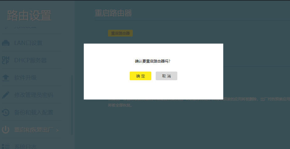Open 修改管理员密码 menu item

pos(34,95)
